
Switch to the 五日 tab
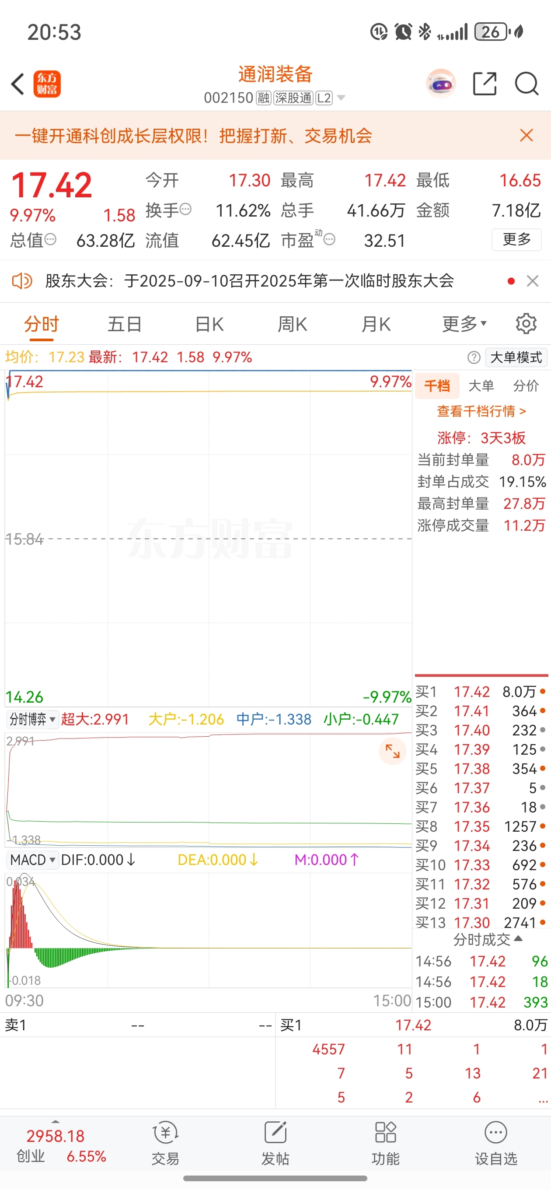[x=125, y=324]
